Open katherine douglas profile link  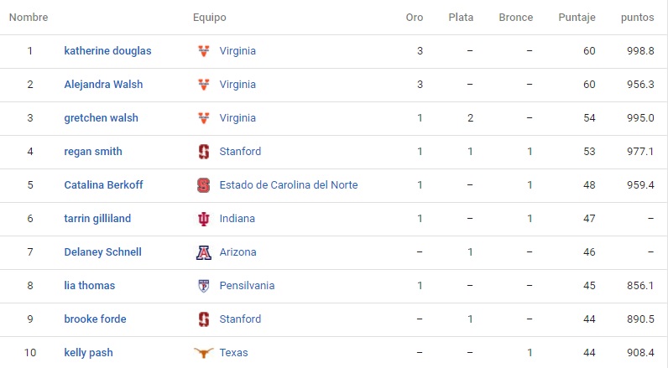(x=107, y=51)
